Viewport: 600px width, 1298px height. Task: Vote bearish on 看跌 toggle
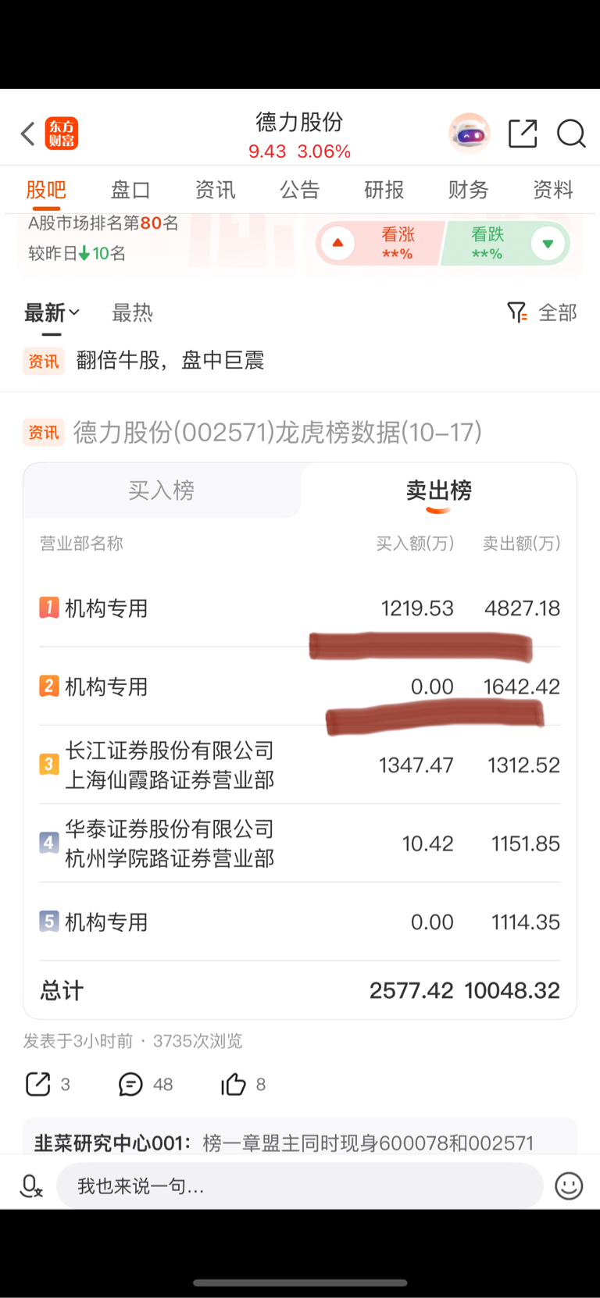[508, 244]
